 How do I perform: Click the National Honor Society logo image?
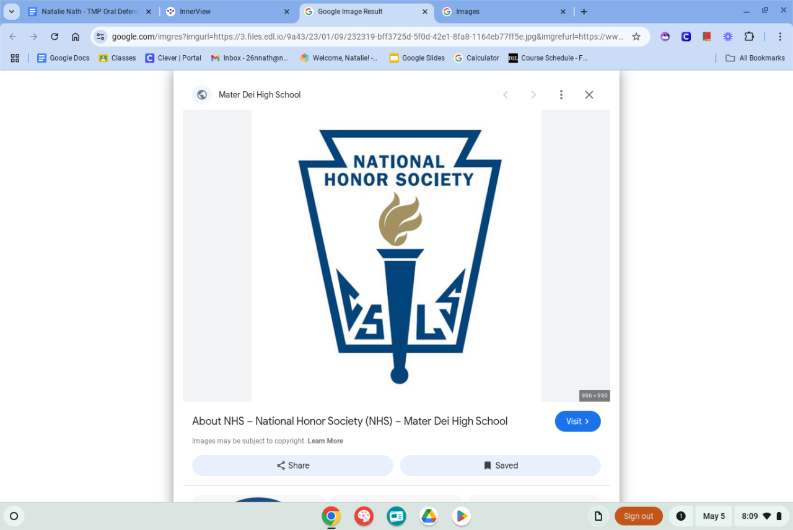click(x=396, y=256)
